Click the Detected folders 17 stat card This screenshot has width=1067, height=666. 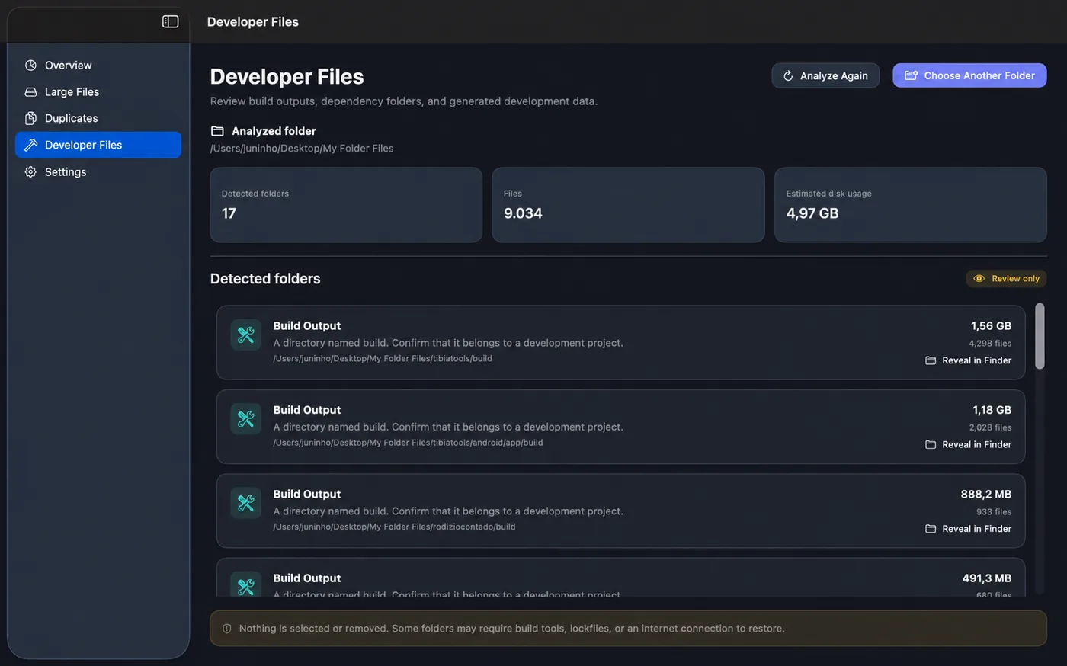[x=346, y=205]
